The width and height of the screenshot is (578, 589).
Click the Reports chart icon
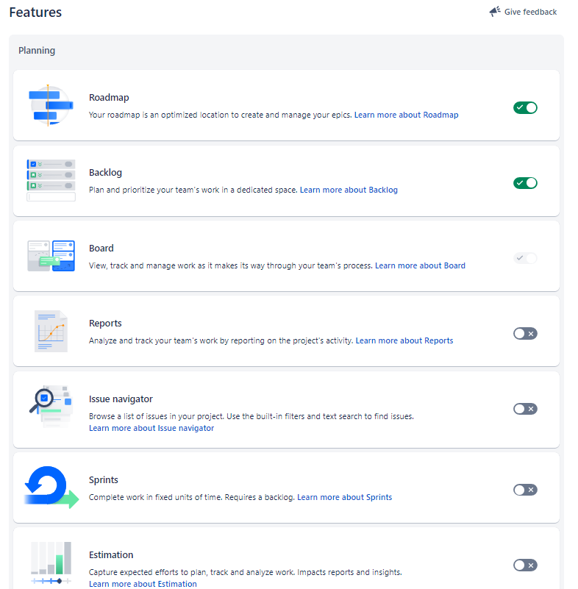pos(50,331)
